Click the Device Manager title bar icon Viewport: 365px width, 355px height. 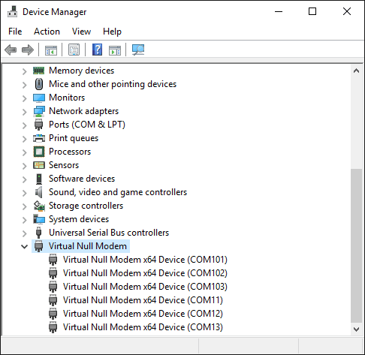(x=12, y=11)
